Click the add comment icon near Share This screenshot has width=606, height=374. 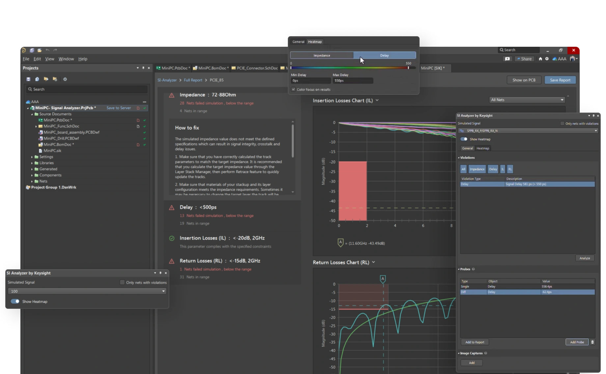pos(508,59)
